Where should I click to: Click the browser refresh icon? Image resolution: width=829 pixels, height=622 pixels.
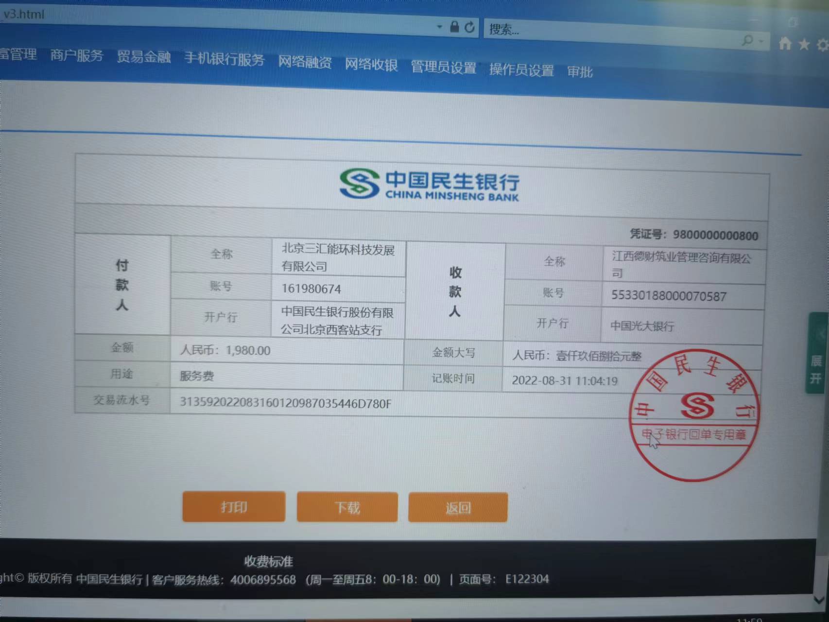[469, 27]
